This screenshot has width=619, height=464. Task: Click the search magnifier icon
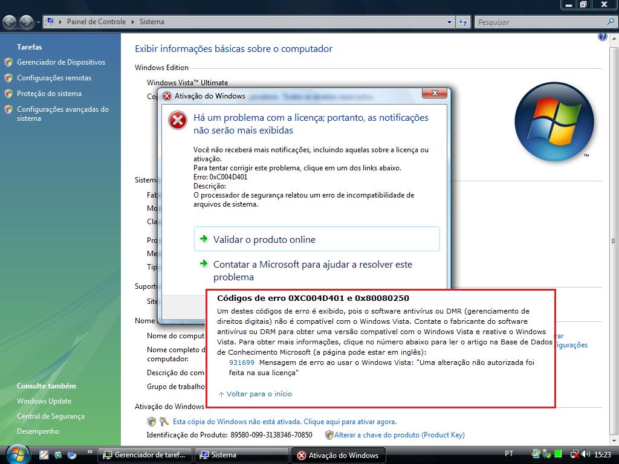point(611,22)
